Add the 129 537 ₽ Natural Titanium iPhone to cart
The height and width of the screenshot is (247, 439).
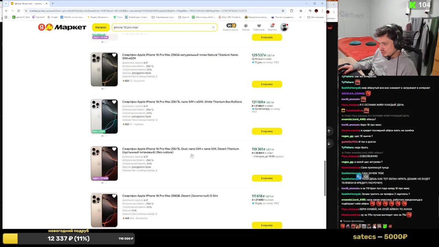pos(267,84)
